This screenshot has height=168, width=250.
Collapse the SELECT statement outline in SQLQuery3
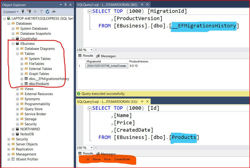pos(89,108)
